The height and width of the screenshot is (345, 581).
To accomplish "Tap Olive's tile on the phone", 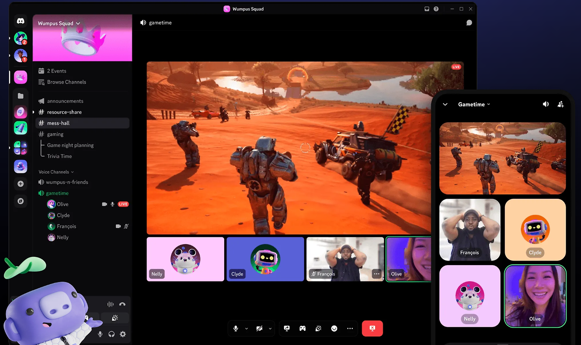I will (535, 296).
